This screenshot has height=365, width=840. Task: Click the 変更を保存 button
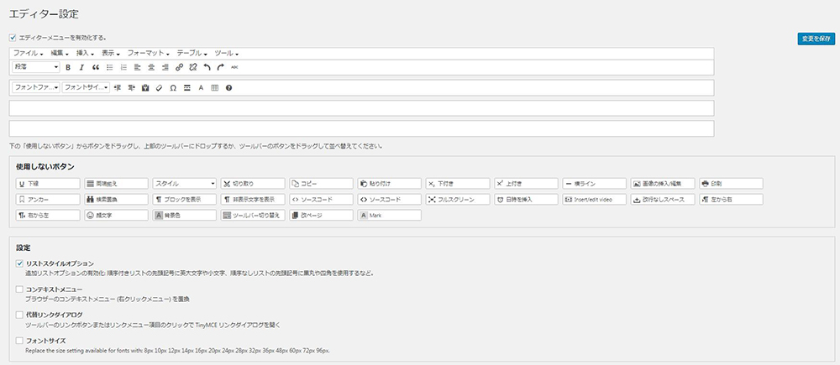point(815,39)
